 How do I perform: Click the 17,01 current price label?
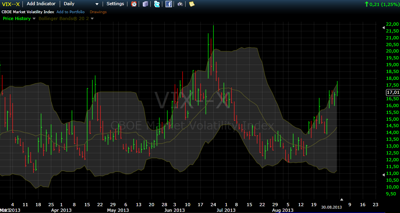(x=392, y=92)
